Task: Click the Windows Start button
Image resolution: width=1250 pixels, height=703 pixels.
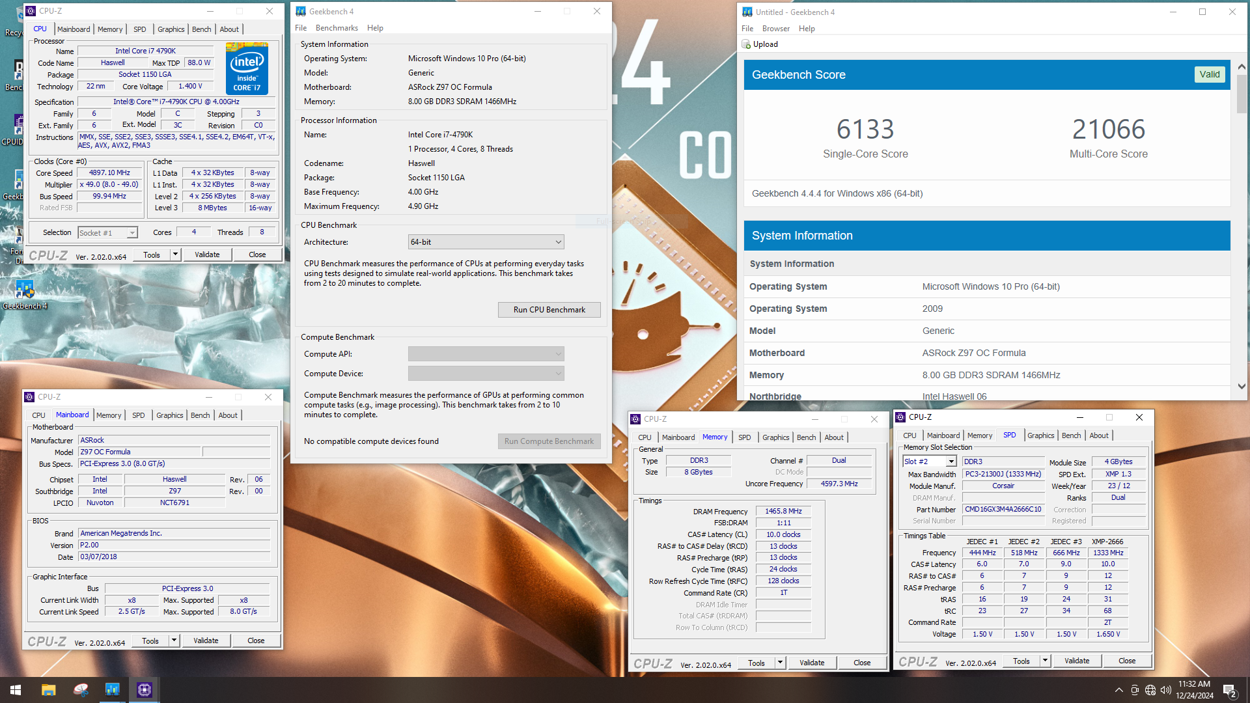Action: [x=16, y=690]
